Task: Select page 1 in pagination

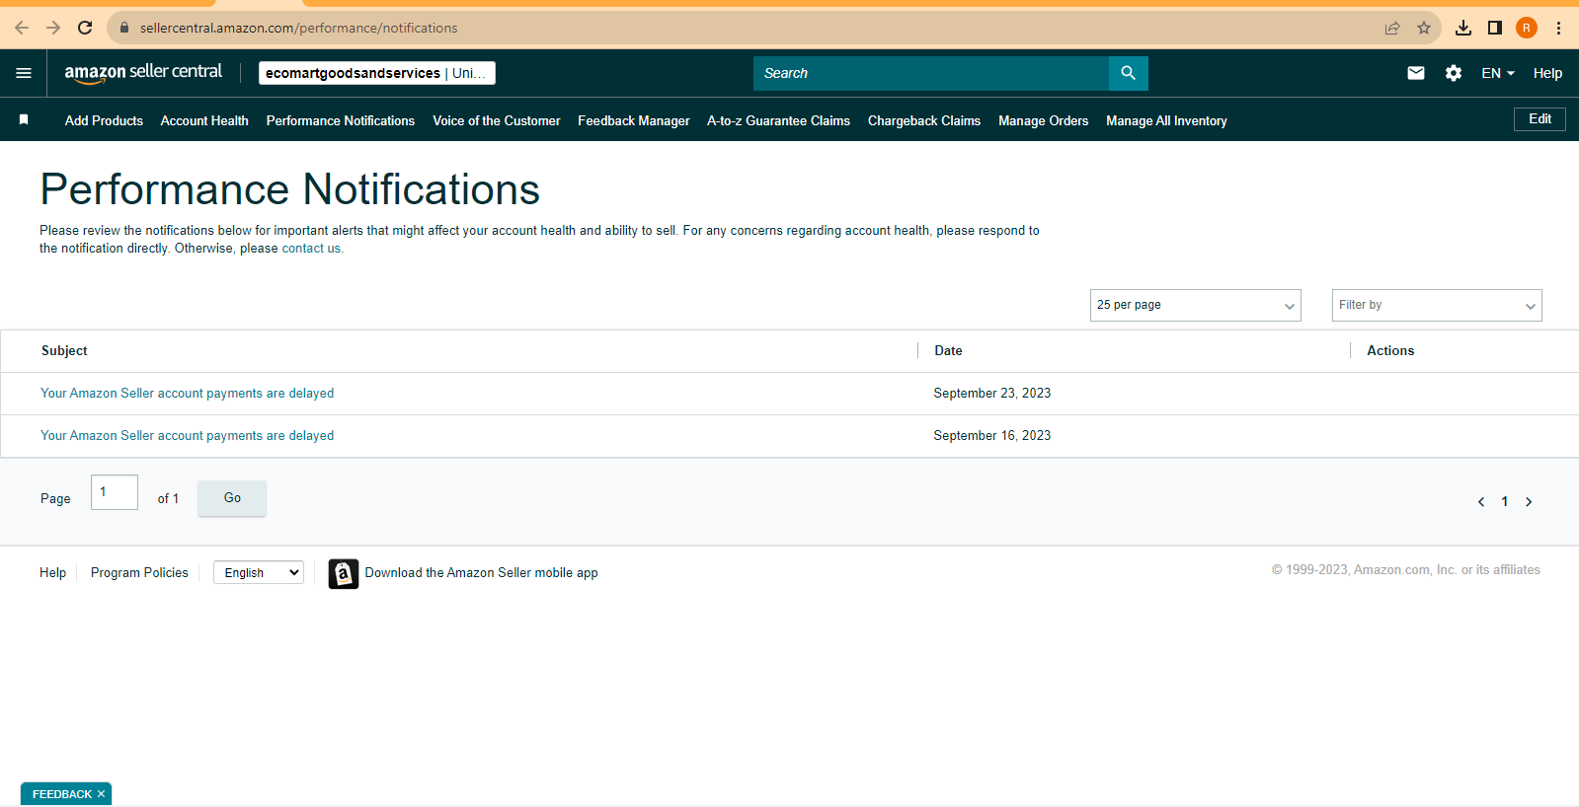Action: tap(1505, 502)
